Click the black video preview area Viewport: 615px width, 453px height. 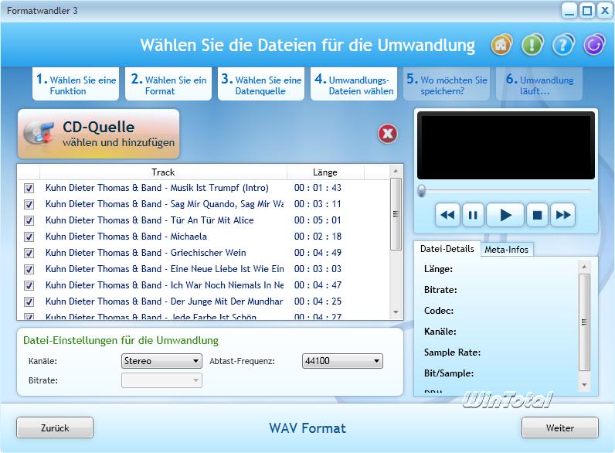505,145
